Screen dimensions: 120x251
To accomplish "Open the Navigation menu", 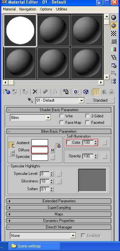I will [x=28, y=9].
